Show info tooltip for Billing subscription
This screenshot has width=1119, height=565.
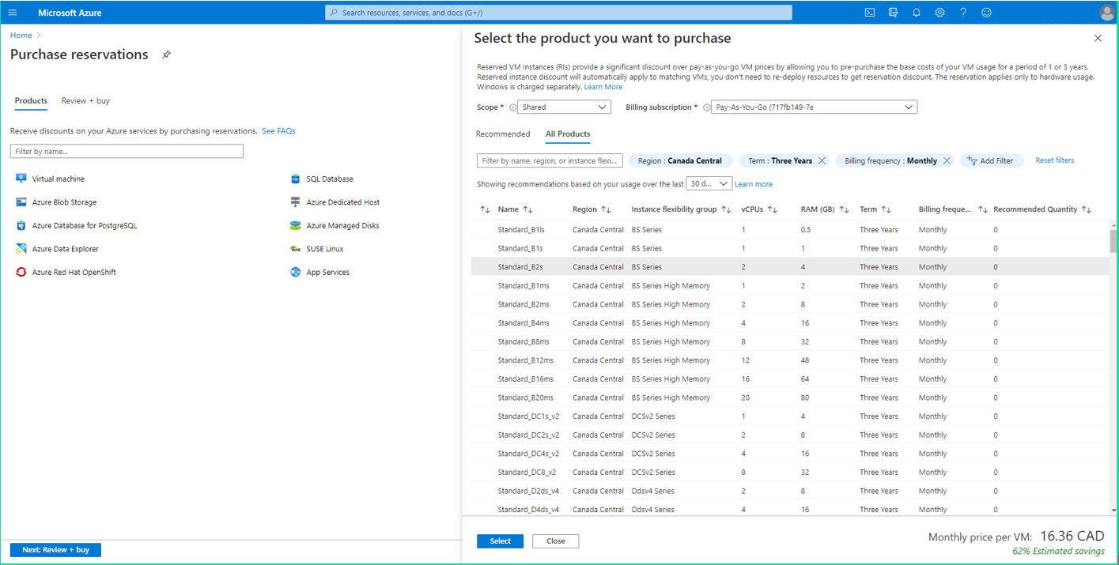click(x=706, y=107)
